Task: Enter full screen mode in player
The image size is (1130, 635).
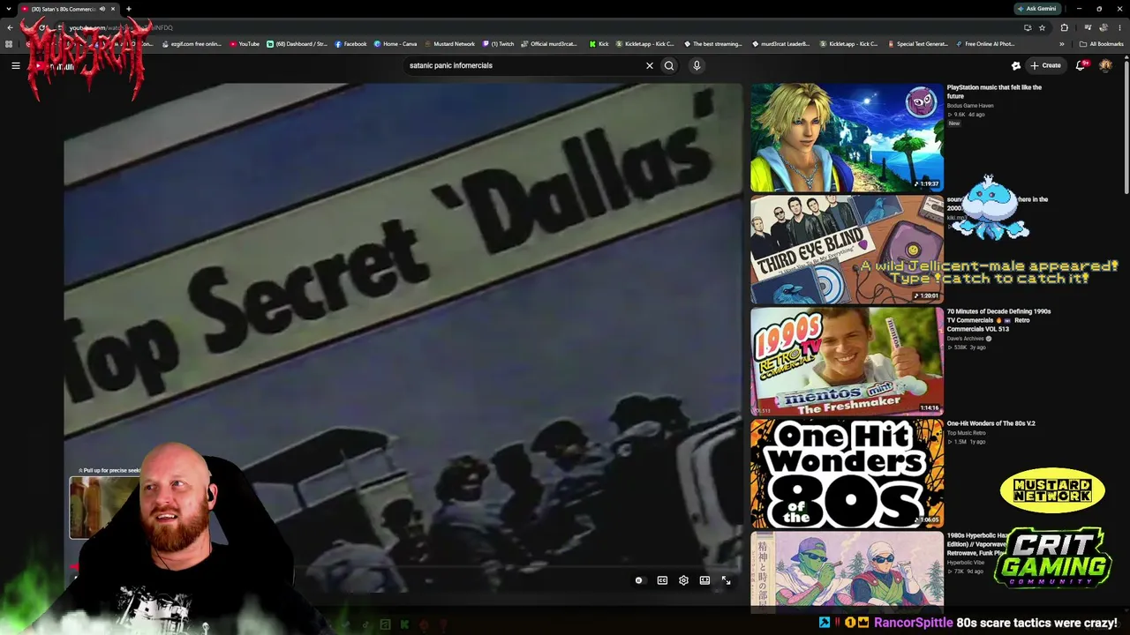Action: pyautogui.click(x=726, y=580)
